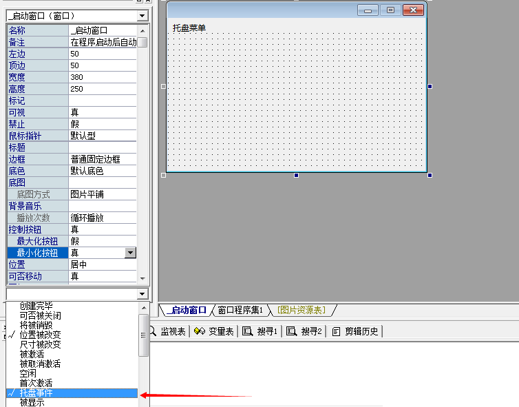Open the 变量表 panel tab
Image resolution: width=519 pixels, height=407 pixels.
click(x=214, y=331)
